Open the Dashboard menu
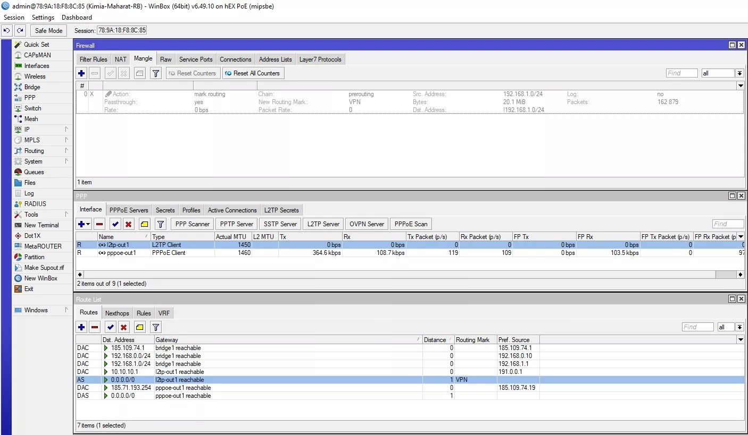The width and height of the screenshot is (748, 435). tap(77, 18)
